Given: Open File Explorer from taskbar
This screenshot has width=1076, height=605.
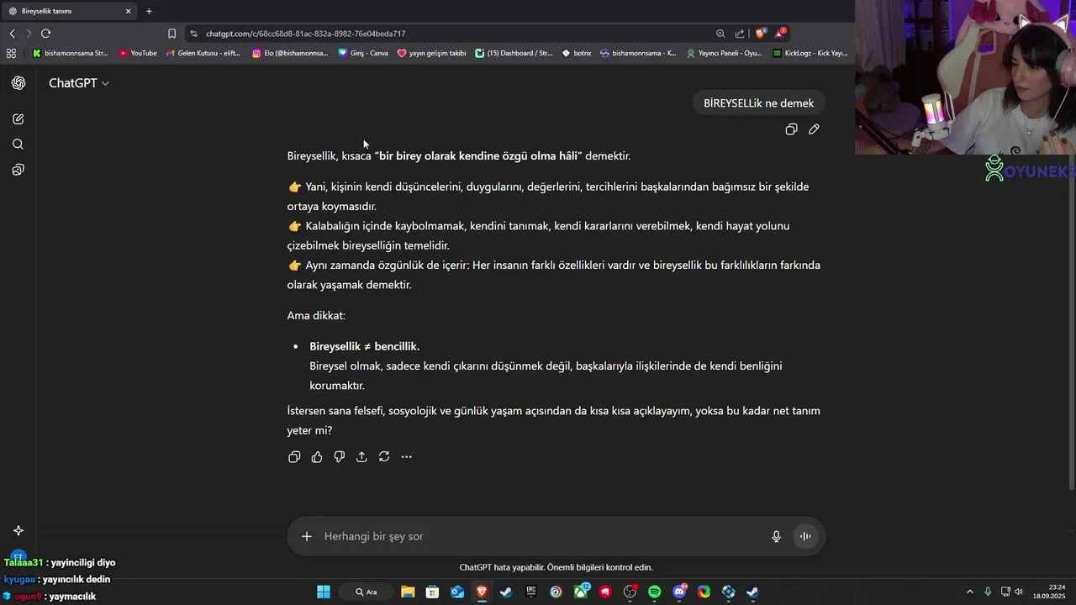Looking at the screenshot, I should [x=408, y=592].
